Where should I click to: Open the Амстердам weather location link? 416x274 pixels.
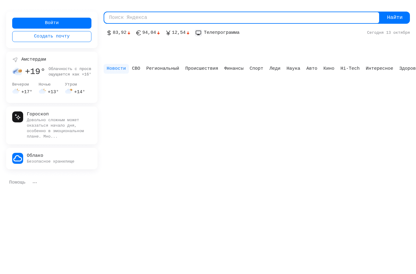pos(34,59)
